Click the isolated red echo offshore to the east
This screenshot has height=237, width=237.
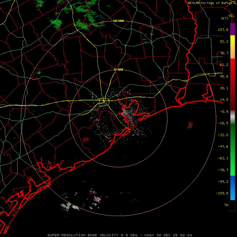point(190,125)
